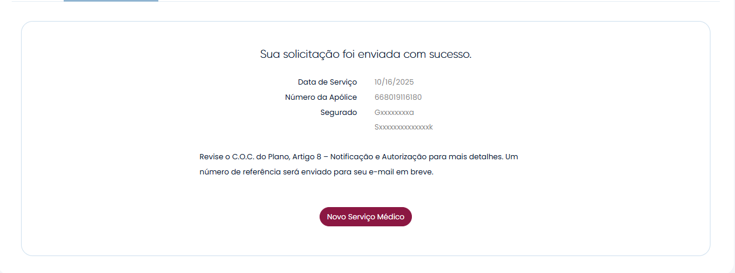Viewport: 735px width, 273px height.
Task: Click the success message heading
Action: pyautogui.click(x=365, y=54)
